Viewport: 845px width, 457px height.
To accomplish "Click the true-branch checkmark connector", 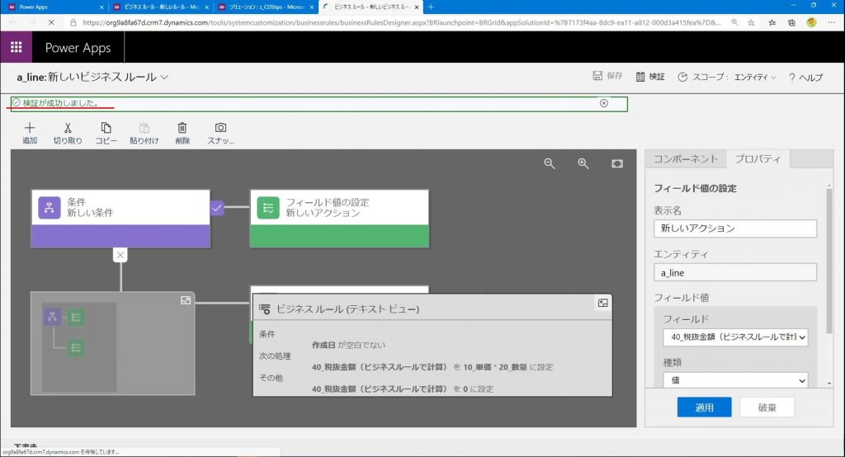I will coord(217,208).
